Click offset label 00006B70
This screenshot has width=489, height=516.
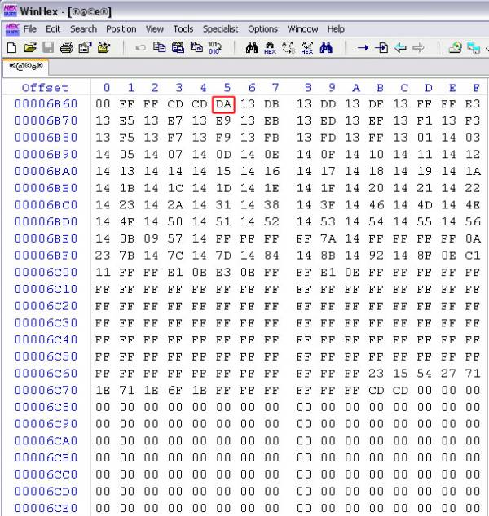coord(46,120)
